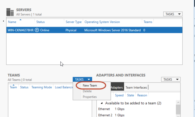Sort servers by Server Type column
This screenshot has width=195, height=117.
click(x=73, y=22)
